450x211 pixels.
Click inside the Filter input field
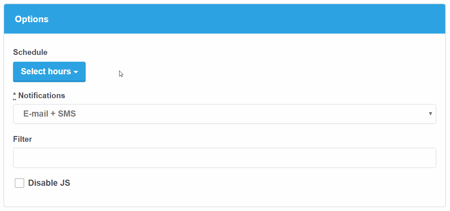pos(225,157)
